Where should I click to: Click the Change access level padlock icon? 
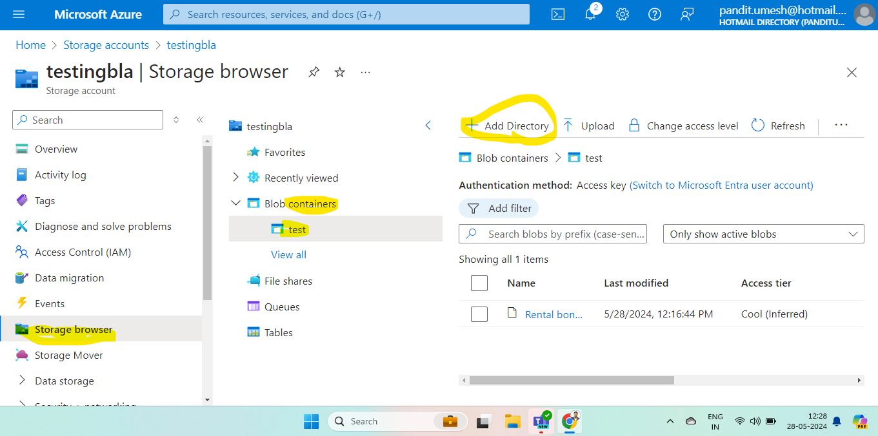(x=683, y=126)
